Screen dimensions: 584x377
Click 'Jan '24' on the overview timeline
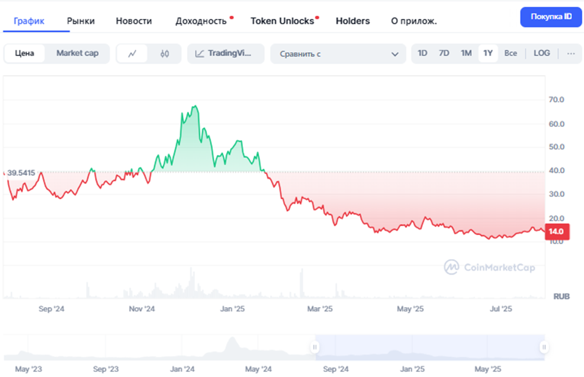click(x=182, y=369)
